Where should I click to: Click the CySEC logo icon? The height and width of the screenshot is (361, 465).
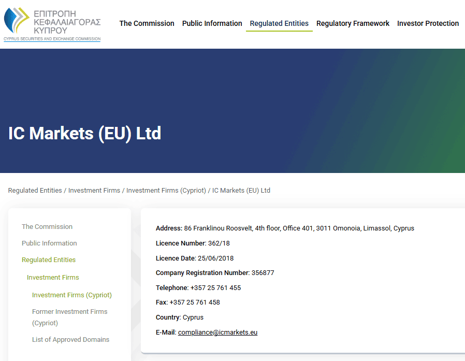[16, 20]
